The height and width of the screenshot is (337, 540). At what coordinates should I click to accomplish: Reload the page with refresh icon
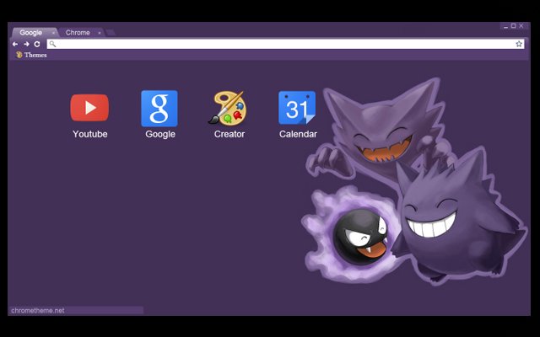point(37,44)
